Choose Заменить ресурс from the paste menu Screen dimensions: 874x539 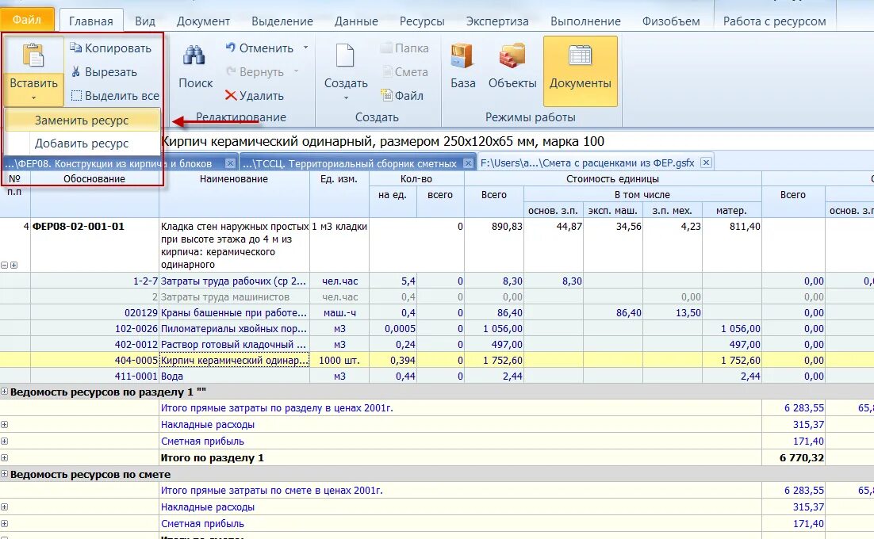tap(82, 120)
